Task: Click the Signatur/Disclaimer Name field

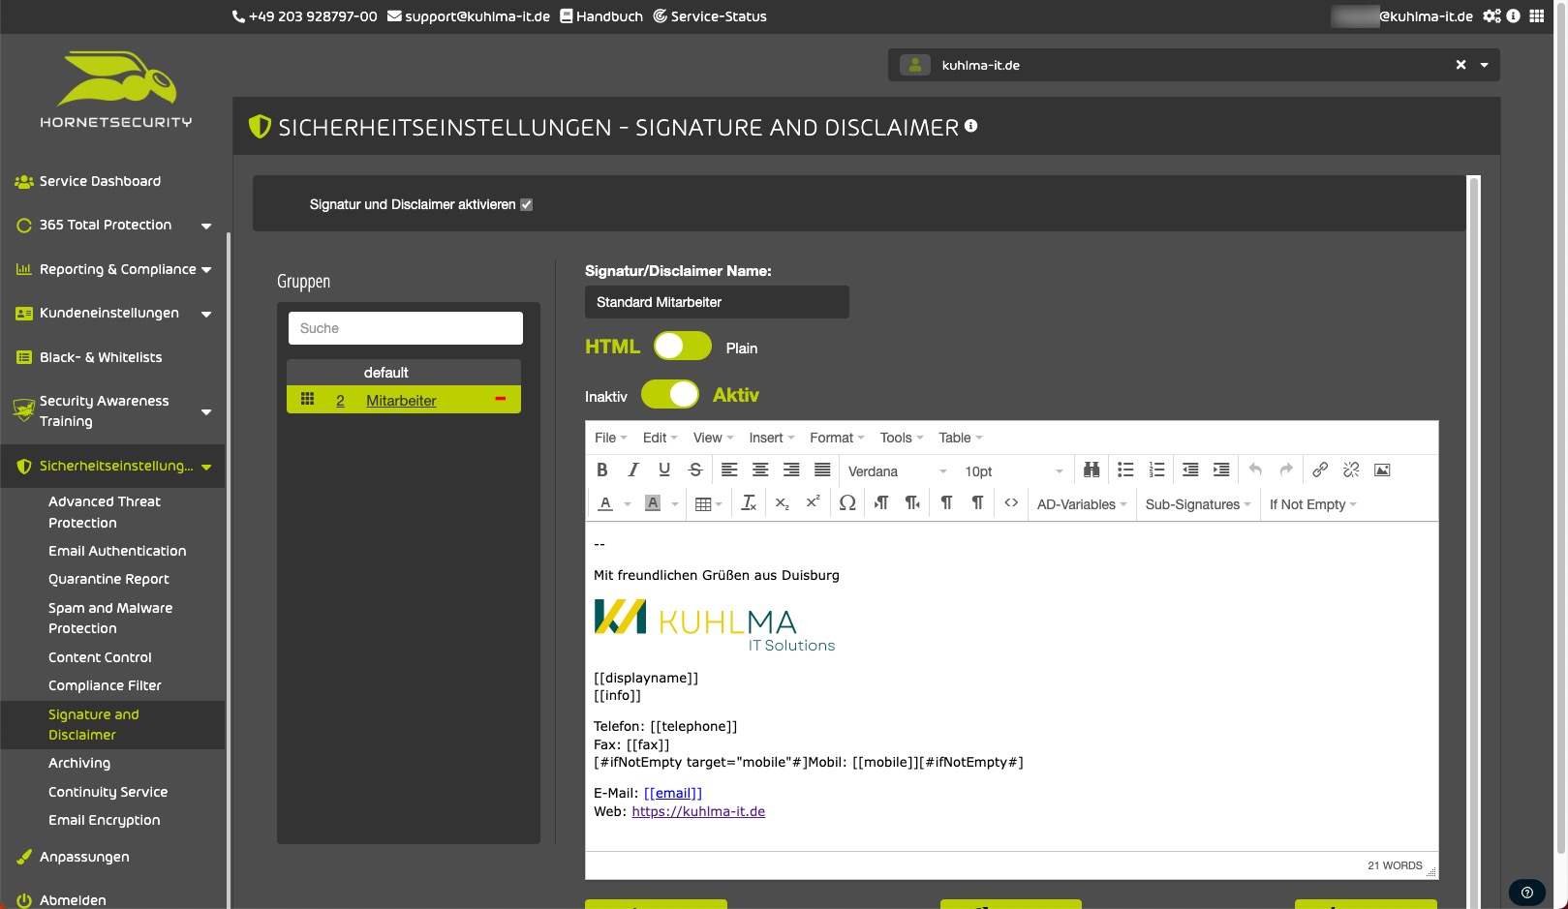Action: coord(717,302)
